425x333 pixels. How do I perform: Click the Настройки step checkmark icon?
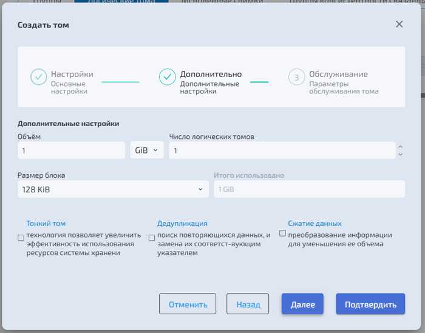click(x=39, y=77)
